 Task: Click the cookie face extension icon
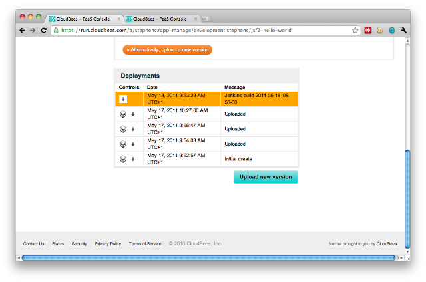[x=379, y=31]
